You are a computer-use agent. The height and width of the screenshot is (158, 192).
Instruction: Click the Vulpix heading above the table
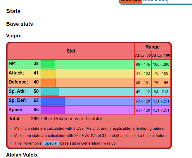click(x=14, y=36)
